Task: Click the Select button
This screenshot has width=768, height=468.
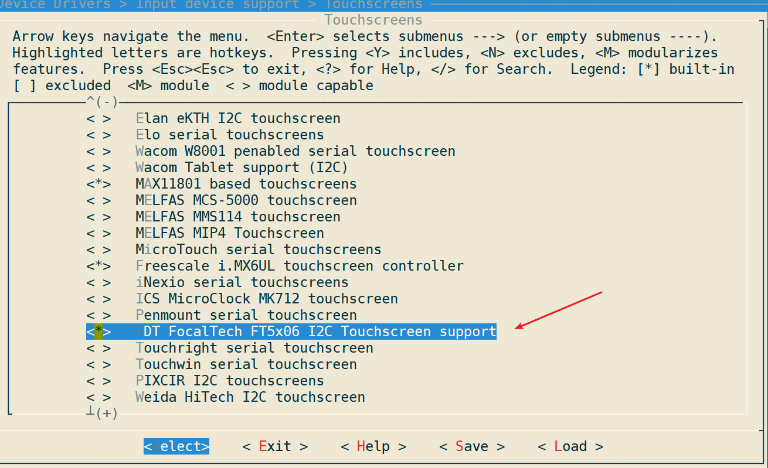Action: click(x=176, y=446)
